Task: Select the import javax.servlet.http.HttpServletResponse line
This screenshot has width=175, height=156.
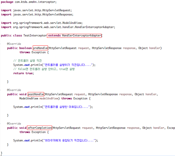Action: click(37, 15)
